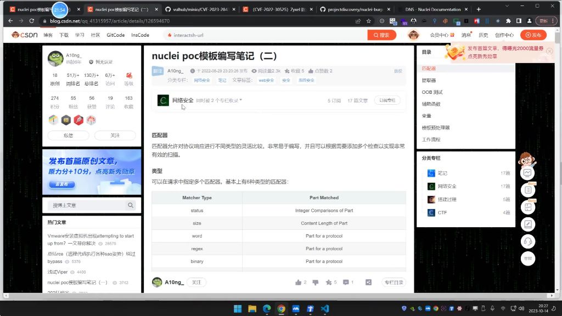Screen dimensions: 562x316
Task: Click the volume icon in system tray
Action: (521, 308)
